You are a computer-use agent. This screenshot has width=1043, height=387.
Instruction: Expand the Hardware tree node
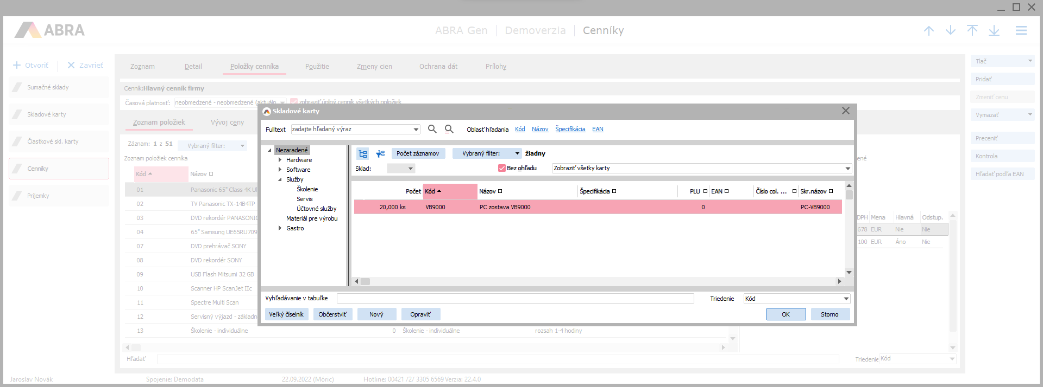click(280, 160)
